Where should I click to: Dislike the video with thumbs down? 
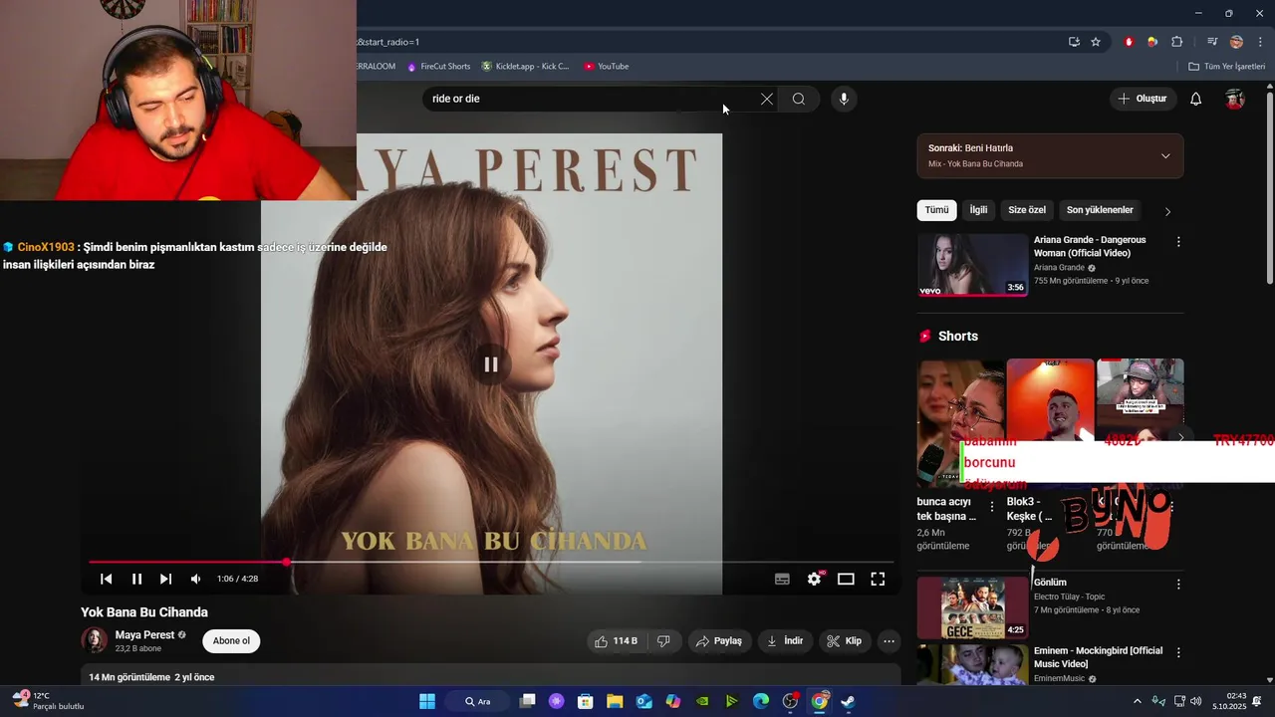pos(663,641)
